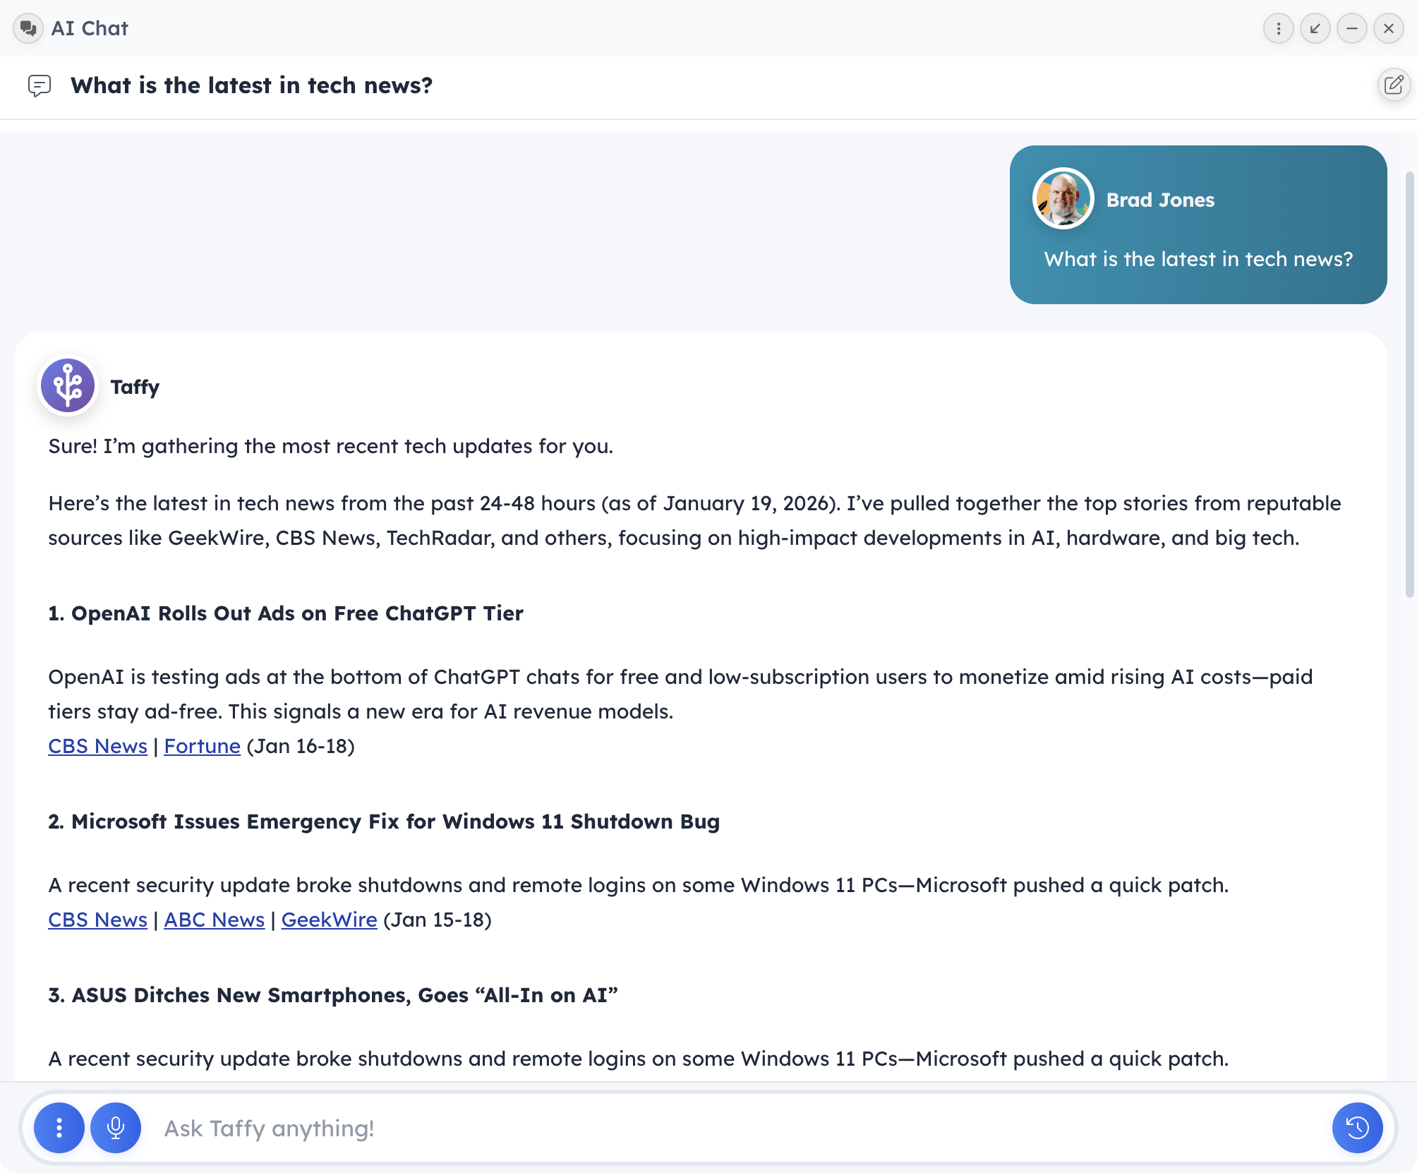Screen dimensions: 1417x1173
Task: Open chat history clock icon
Action: click(1357, 1128)
